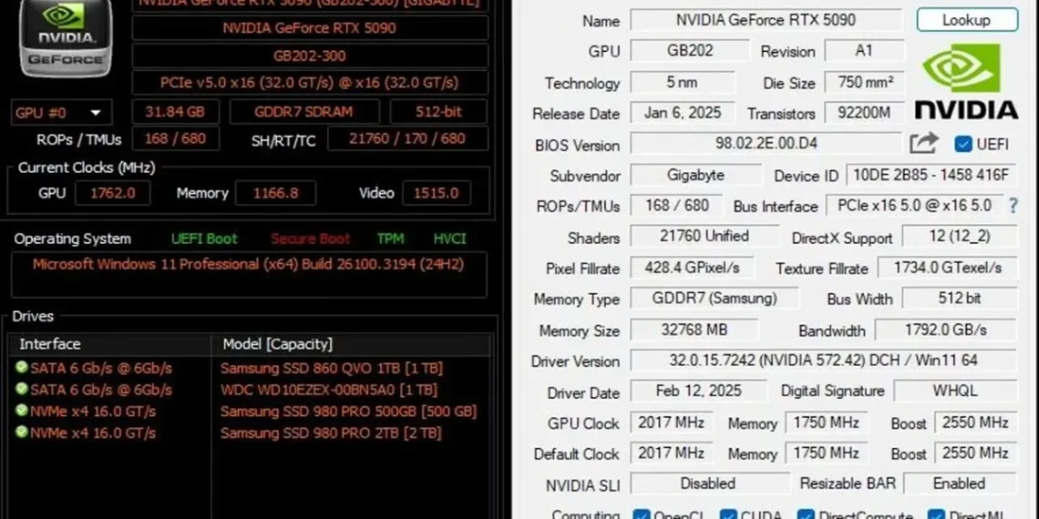Screen dimensions: 1039x519
Task: Click the GPU-Z ROPs/TMUs value 168 / 680
Action: click(676, 205)
